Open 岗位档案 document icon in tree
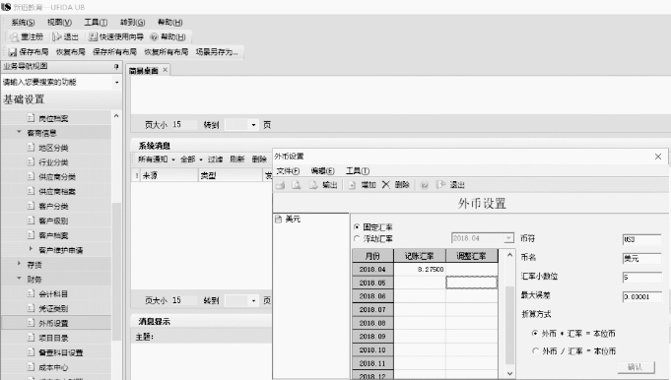Screen dimensions: 671x380 coord(31,118)
